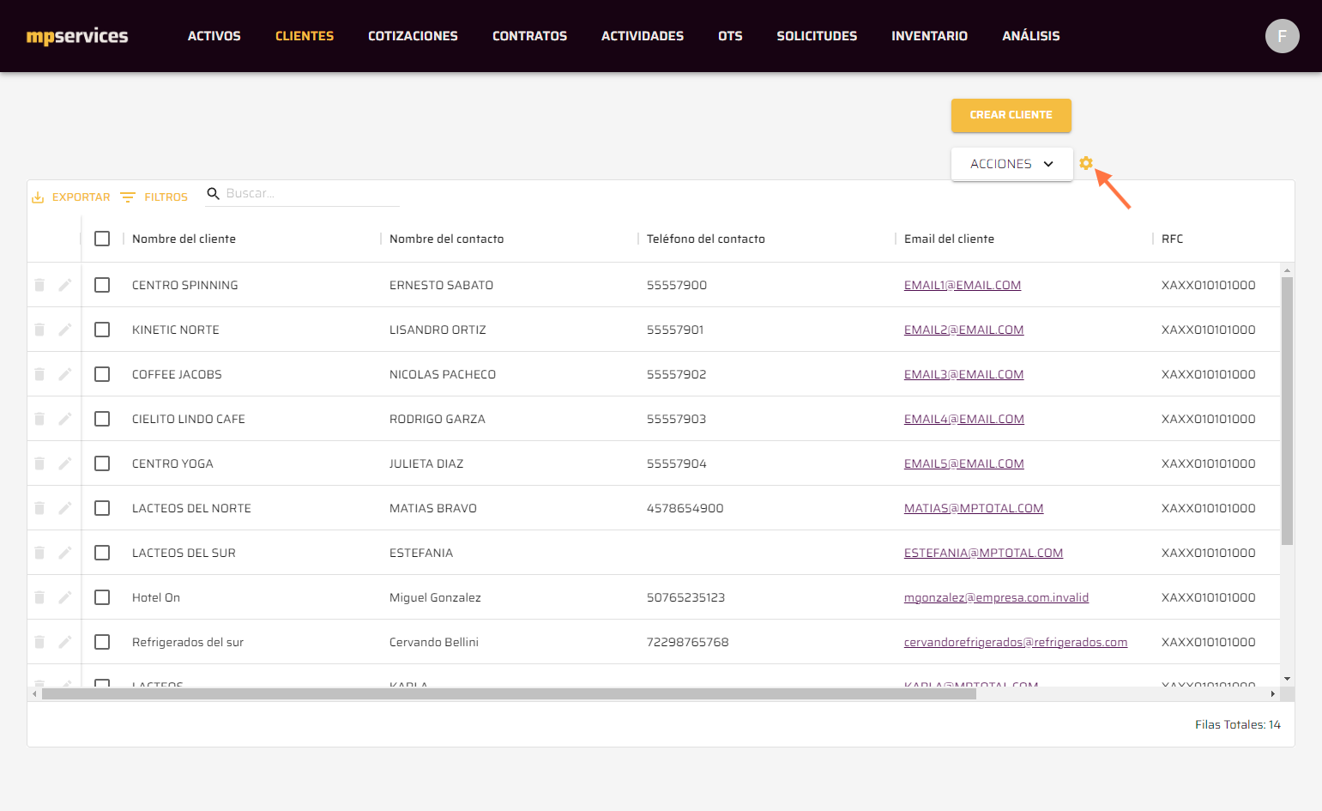Open the MATIAS@MPTOTAL.COM link
Image resolution: width=1322 pixels, height=811 pixels.
(974, 508)
